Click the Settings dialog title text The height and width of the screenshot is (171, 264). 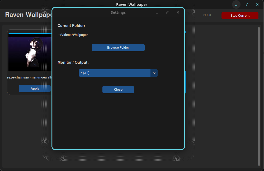[x=118, y=12]
